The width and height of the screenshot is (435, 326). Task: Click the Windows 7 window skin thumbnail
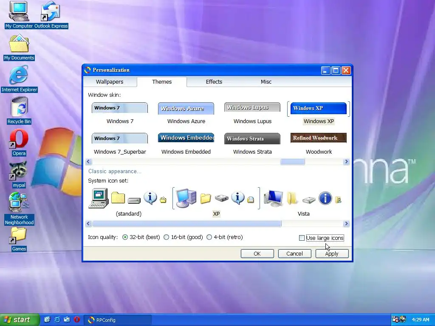[119, 108]
